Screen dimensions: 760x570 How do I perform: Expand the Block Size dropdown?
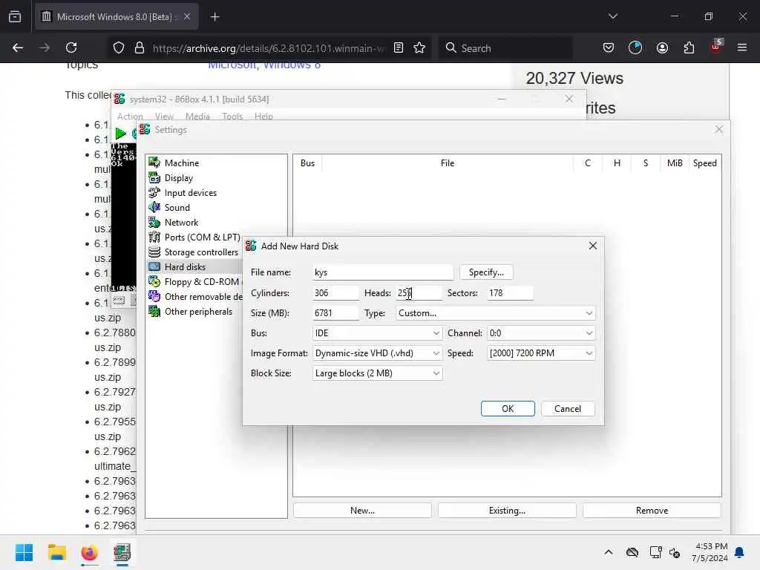click(x=377, y=373)
